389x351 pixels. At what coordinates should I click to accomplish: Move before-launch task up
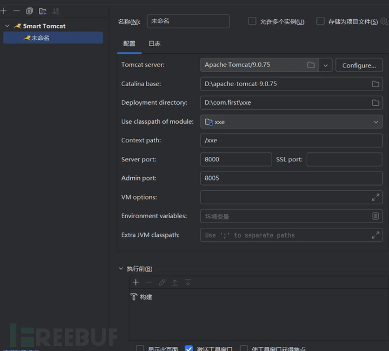[x=175, y=282]
